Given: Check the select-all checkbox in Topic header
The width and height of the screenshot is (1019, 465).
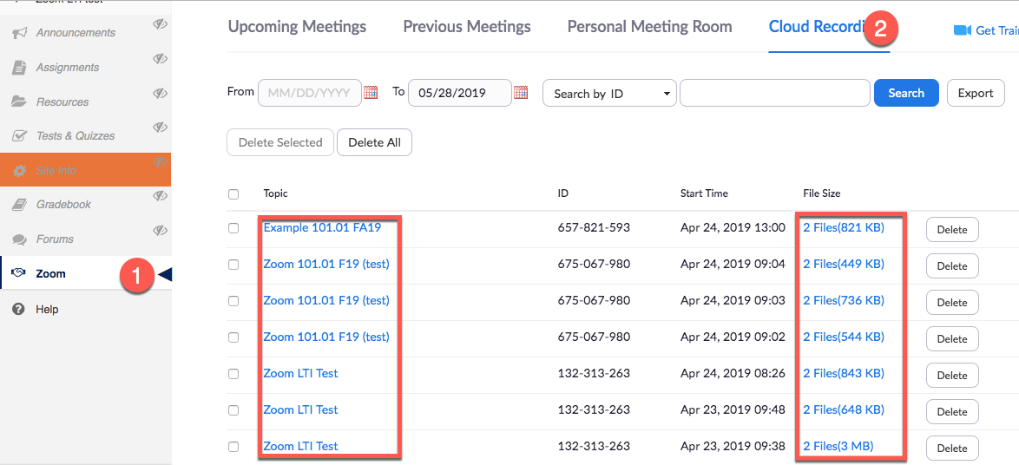Looking at the screenshot, I should click(233, 194).
